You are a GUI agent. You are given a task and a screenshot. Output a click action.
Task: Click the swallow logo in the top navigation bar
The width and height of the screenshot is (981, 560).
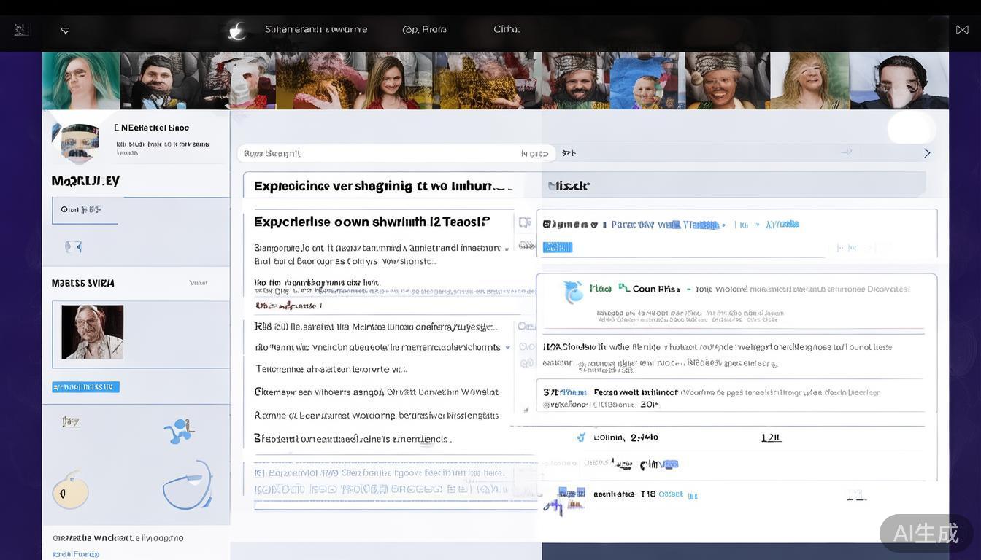[235, 29]
